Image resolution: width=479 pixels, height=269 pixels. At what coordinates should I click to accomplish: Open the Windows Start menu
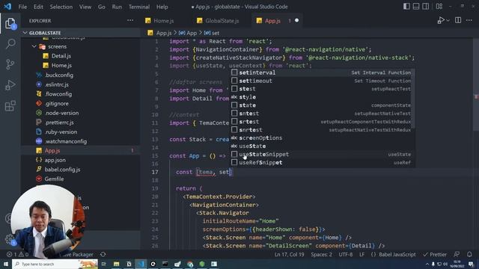(x=5, y=264)
